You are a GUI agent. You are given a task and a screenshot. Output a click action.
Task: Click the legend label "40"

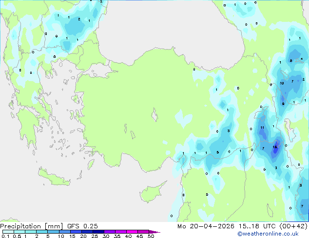coord(128,236)
